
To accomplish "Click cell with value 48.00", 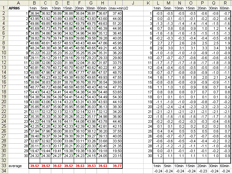I will tap(34, 72).
